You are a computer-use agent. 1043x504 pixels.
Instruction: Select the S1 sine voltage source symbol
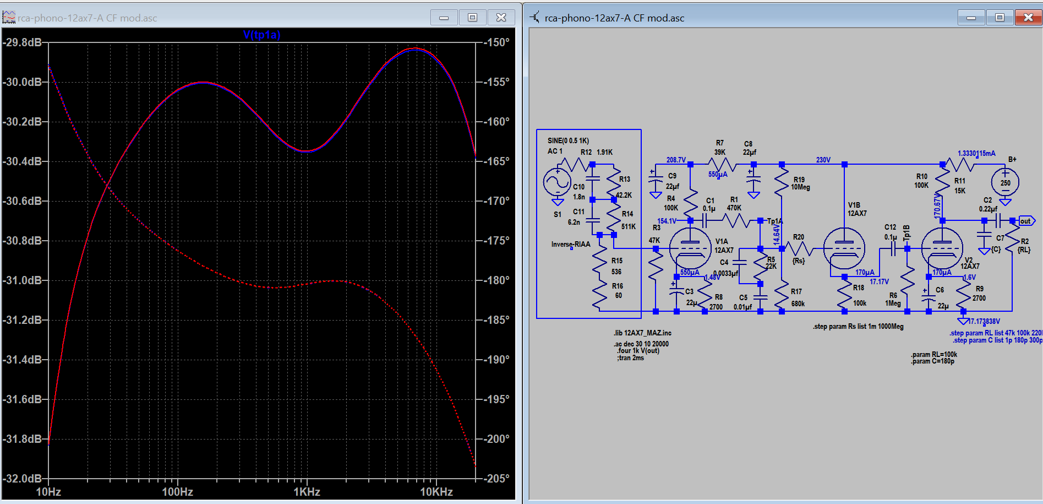tap(557, 182)
